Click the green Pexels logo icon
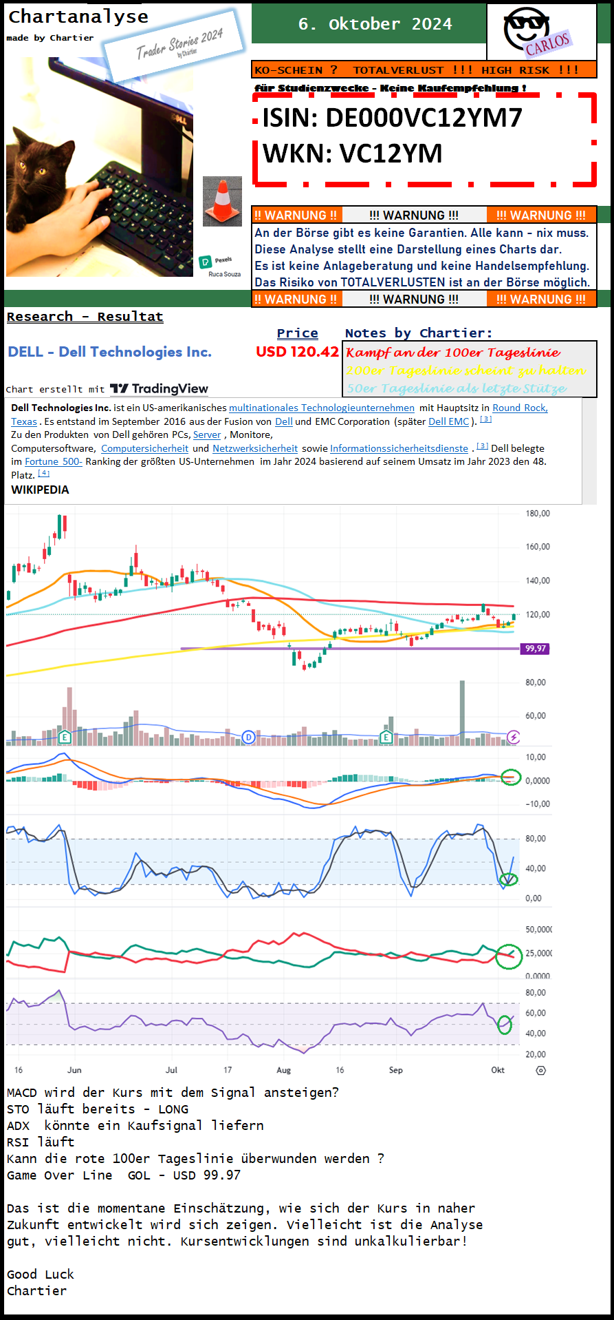614x1320 pixels. click(204, 262)
